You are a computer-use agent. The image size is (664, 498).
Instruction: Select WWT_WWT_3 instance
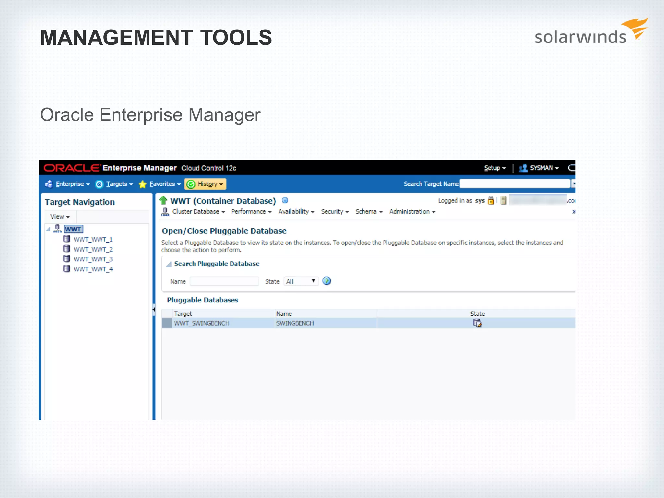click(x=93, y=259)
